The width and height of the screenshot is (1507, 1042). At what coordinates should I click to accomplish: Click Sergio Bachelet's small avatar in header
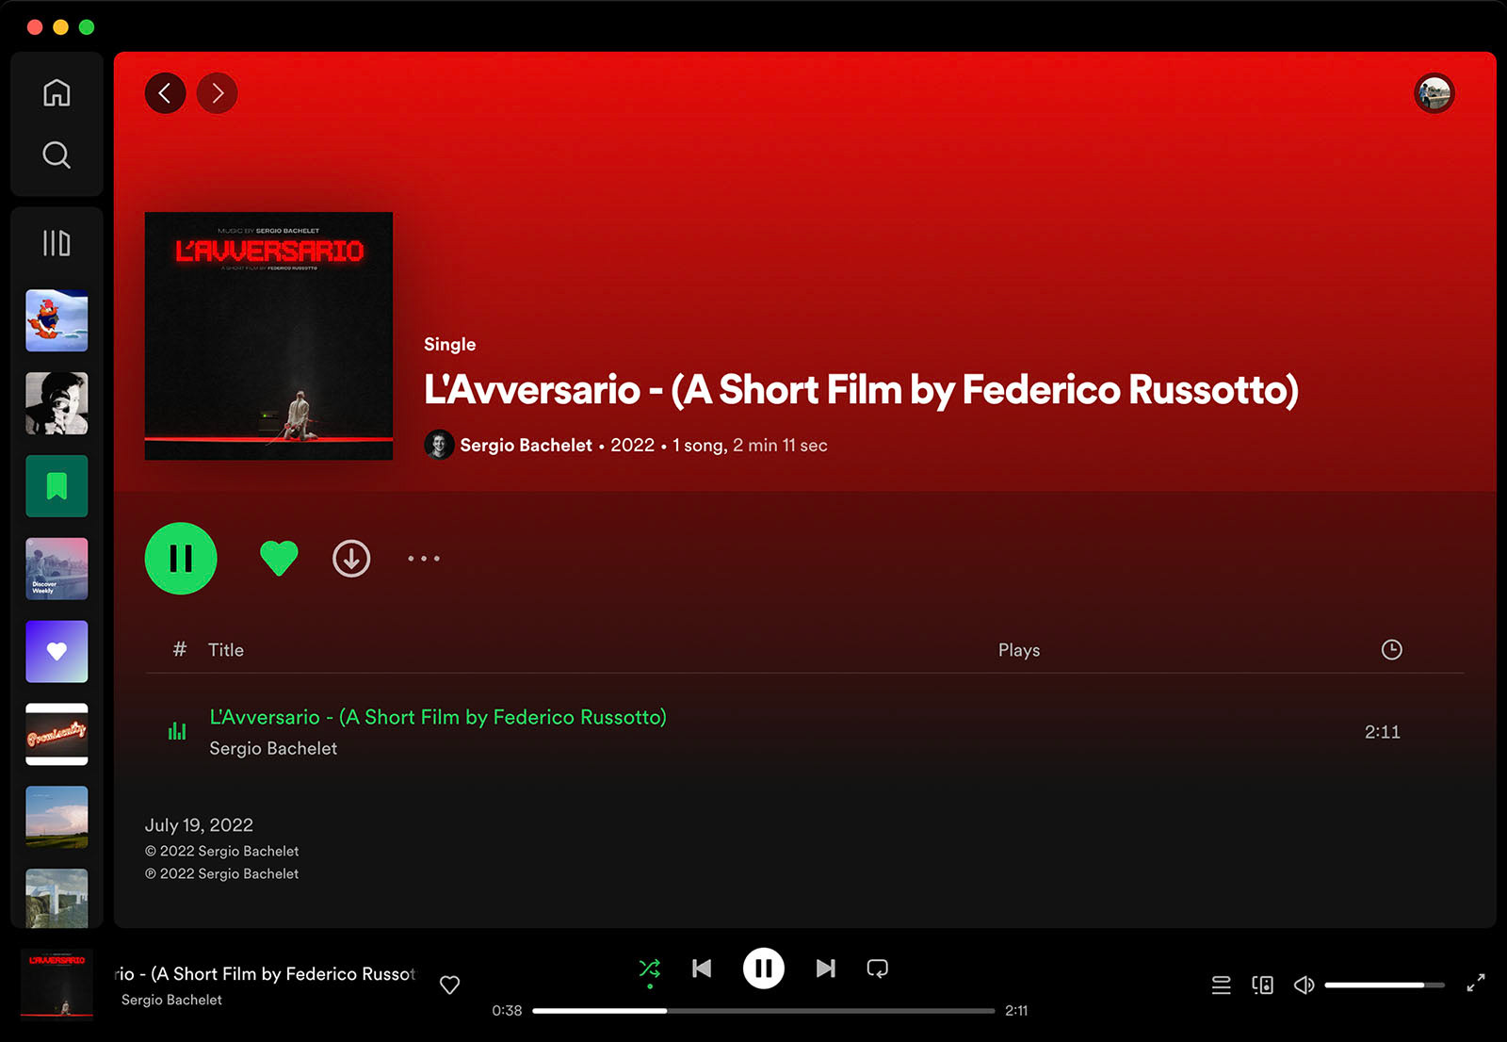coord(439,445)
